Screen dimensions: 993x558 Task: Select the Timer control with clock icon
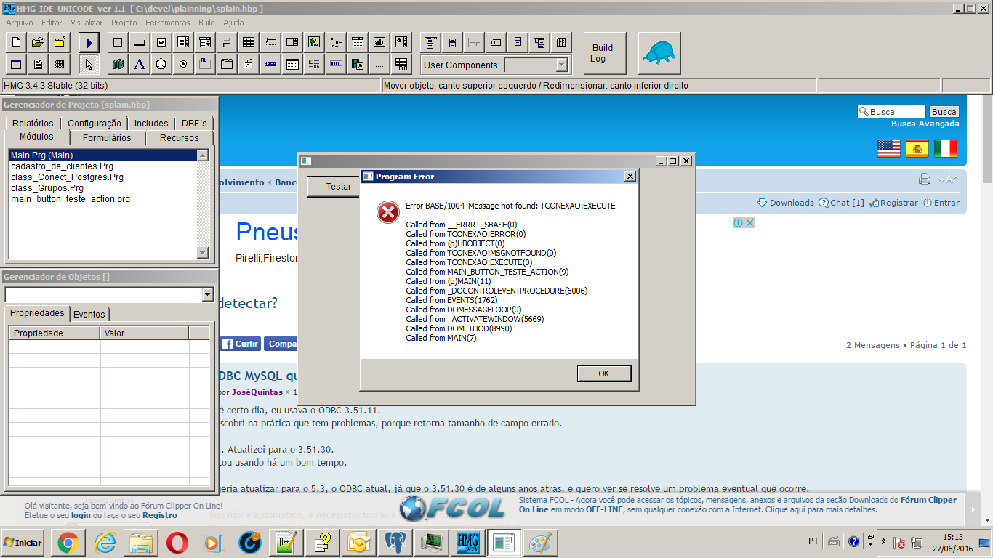(x=161, y=64)
